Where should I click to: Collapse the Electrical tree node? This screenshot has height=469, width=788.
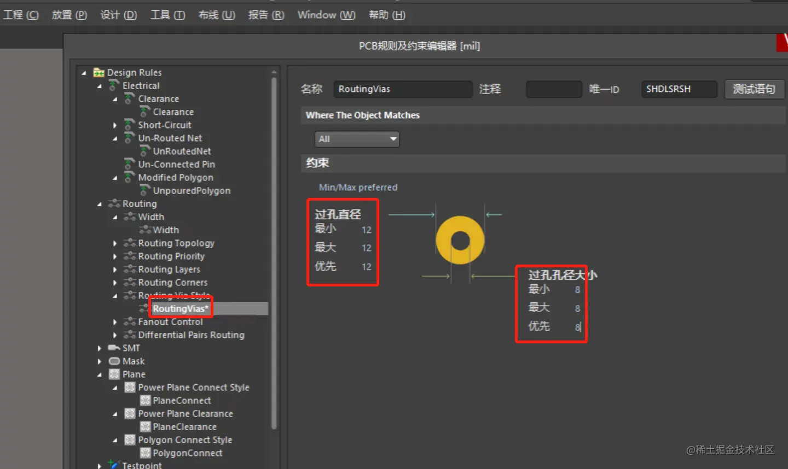[99, 86]
